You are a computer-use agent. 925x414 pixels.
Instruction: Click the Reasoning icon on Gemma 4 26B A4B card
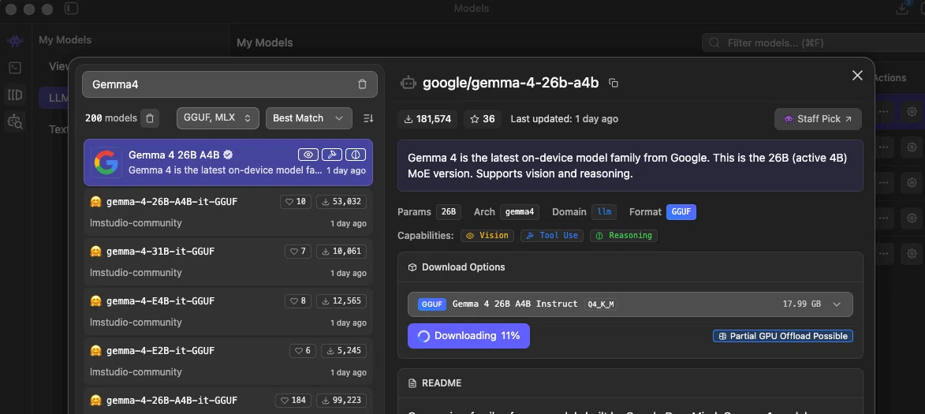tap(356, 155)
